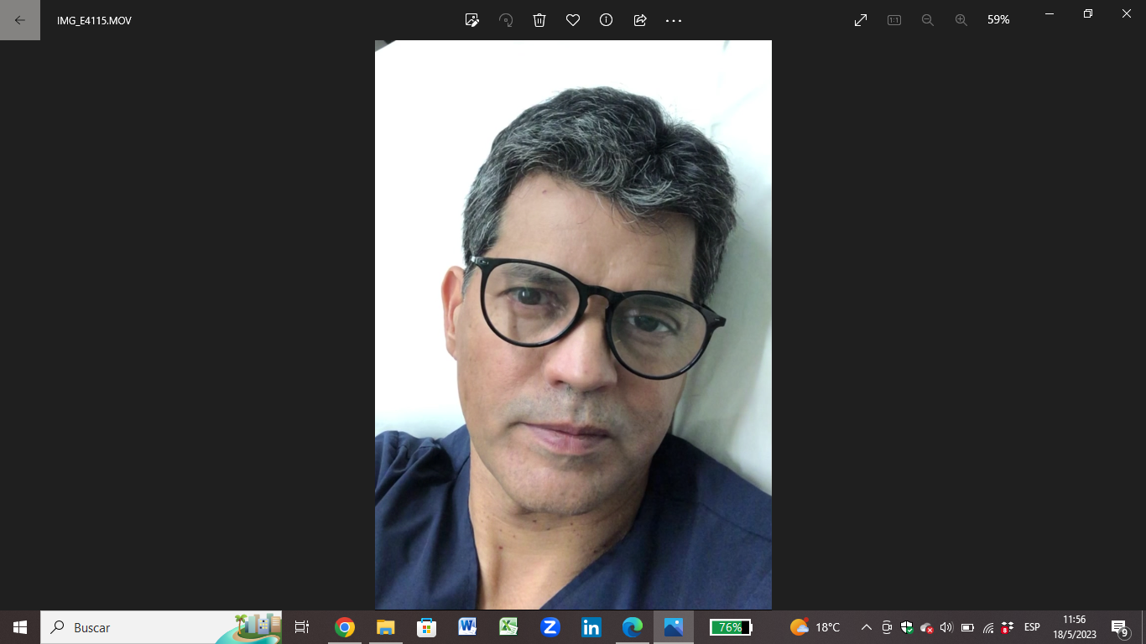This screenshot has width=1146, height=644.
Task: Share the image using share icon
Action: (640, 20)
